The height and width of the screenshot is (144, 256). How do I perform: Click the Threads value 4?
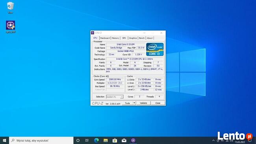[159, 97]
